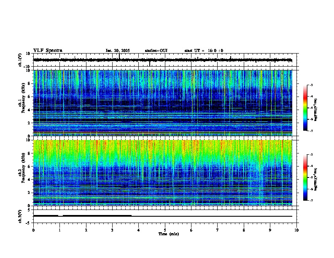
Task: Click the 'ch.1(V)' axis label
Action: click(20, 60)
